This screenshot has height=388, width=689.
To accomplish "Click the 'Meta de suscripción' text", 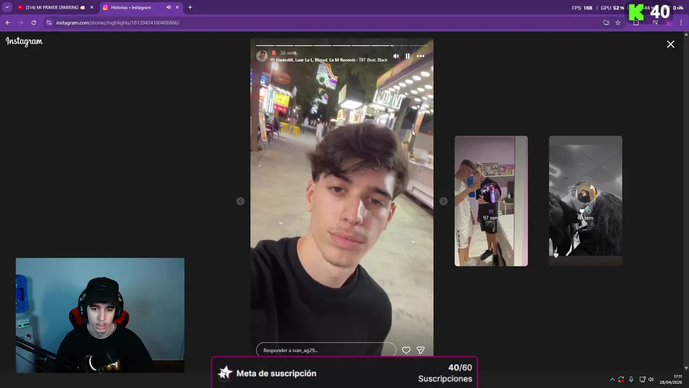I will click(276, 373).
